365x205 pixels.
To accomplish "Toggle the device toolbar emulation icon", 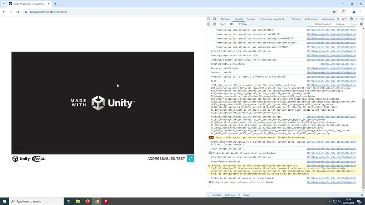I will tap(214, 19).
